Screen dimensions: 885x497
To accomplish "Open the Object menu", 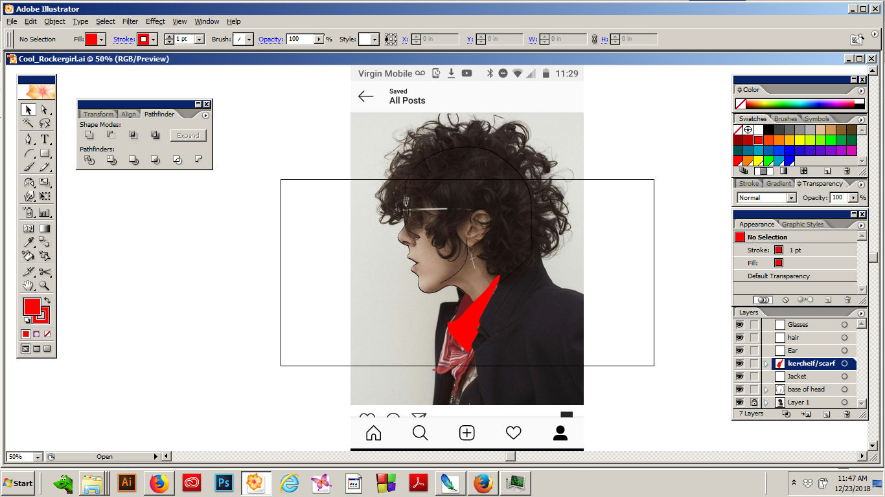I will (54, 21).
